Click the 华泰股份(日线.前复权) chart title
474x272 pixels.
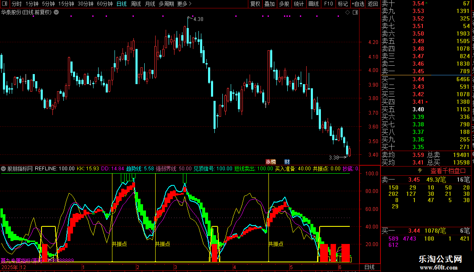pyautogui.click(x=26, y=13)
